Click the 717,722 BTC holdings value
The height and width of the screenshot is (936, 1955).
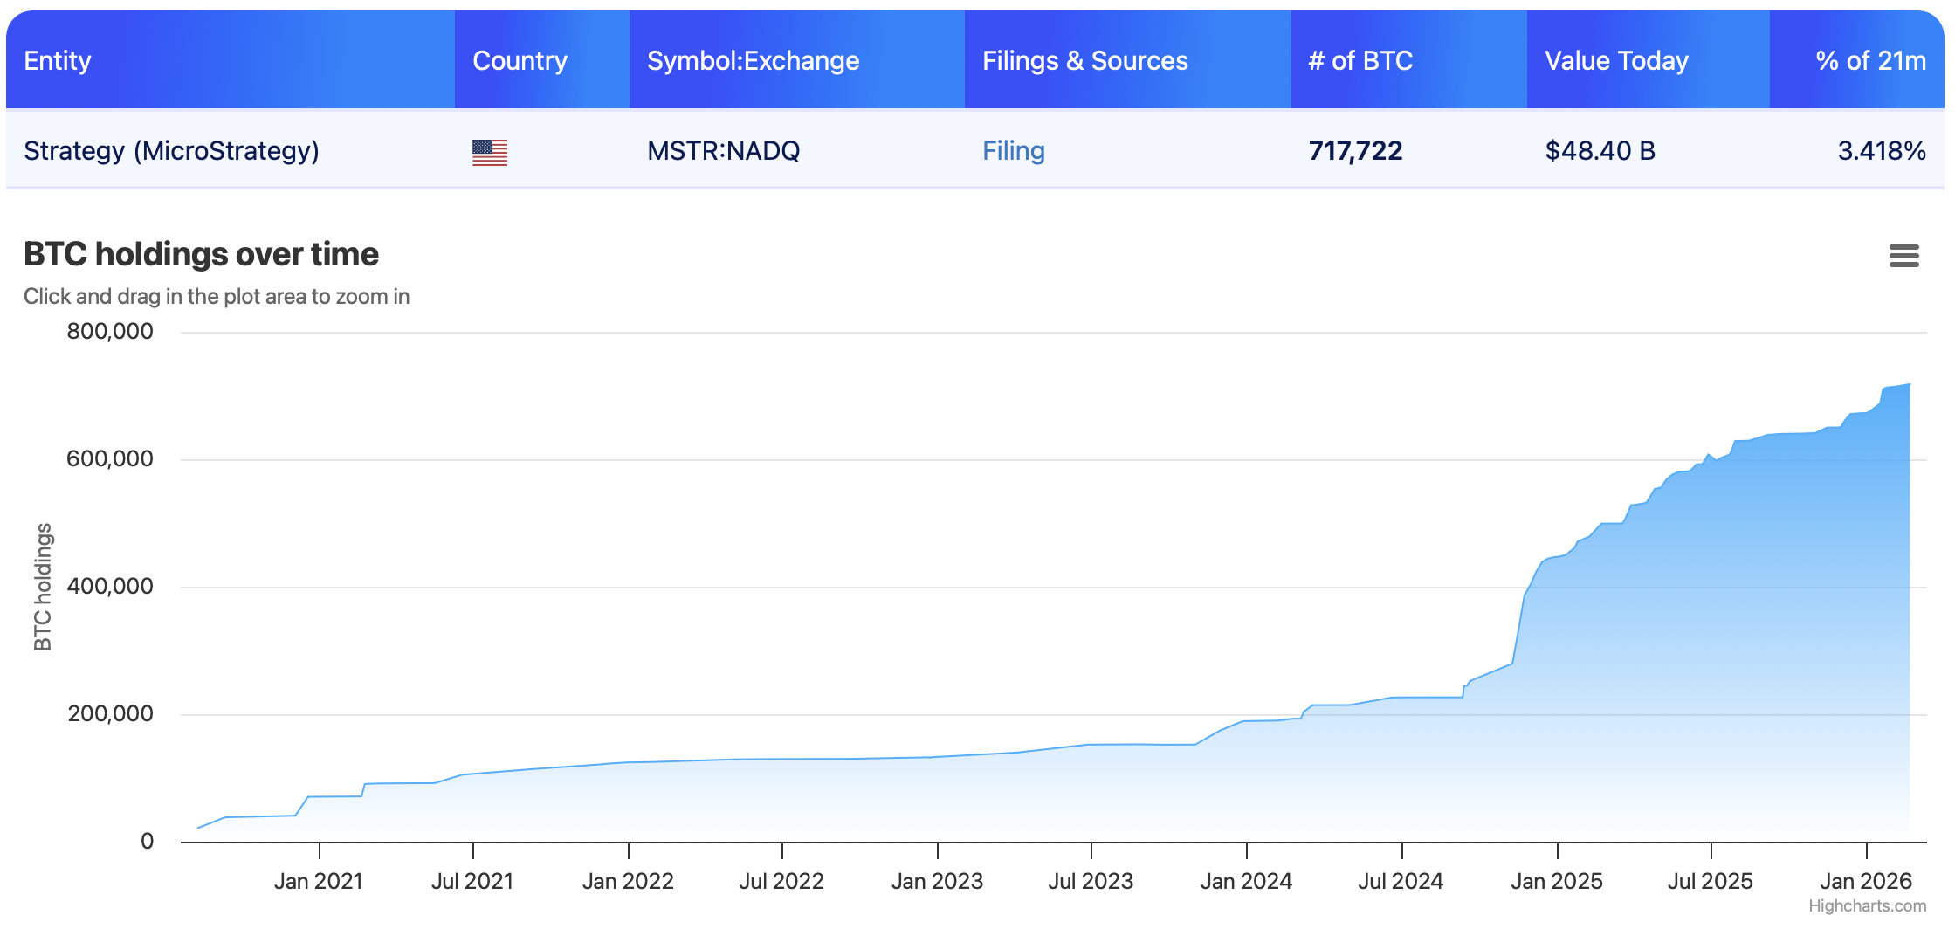click(x=1355, y=150)
